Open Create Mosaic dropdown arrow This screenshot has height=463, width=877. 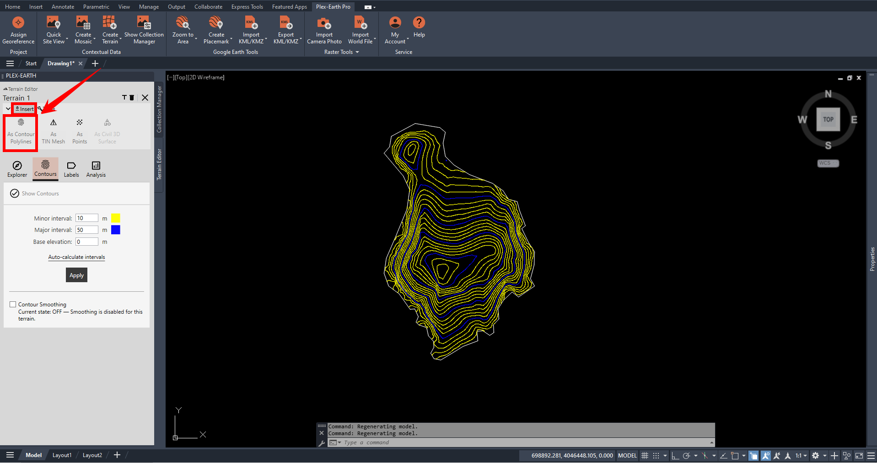[95, 40]
